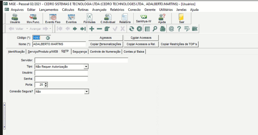258x135 pixels.
Task: Click the round arrow icon beside refresh
Action: [139, 29]
